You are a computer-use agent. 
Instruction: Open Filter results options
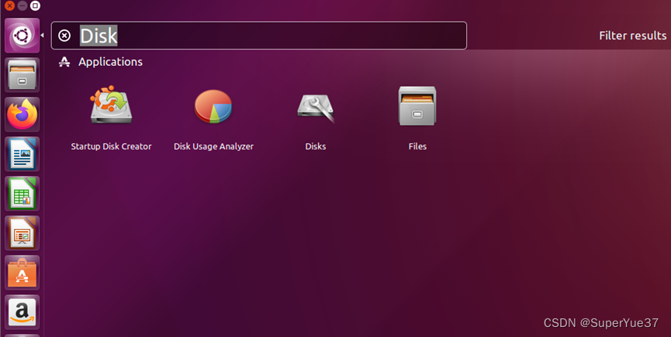632,36
